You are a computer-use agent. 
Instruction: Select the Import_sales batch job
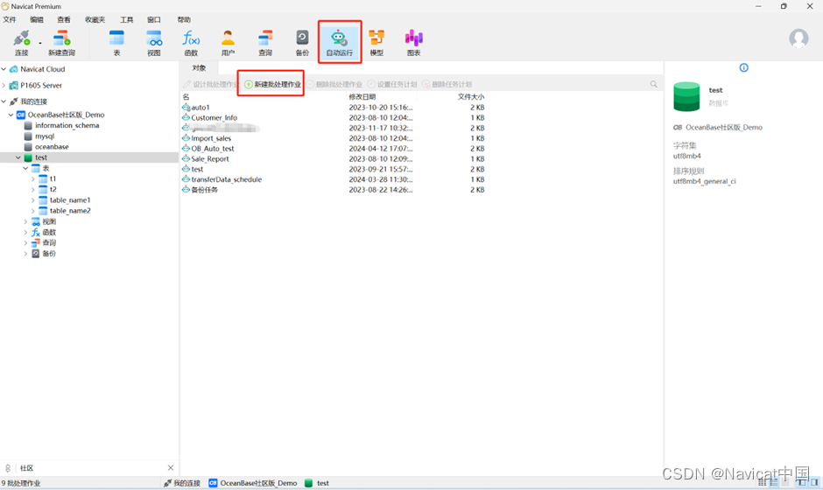[211, 138]
